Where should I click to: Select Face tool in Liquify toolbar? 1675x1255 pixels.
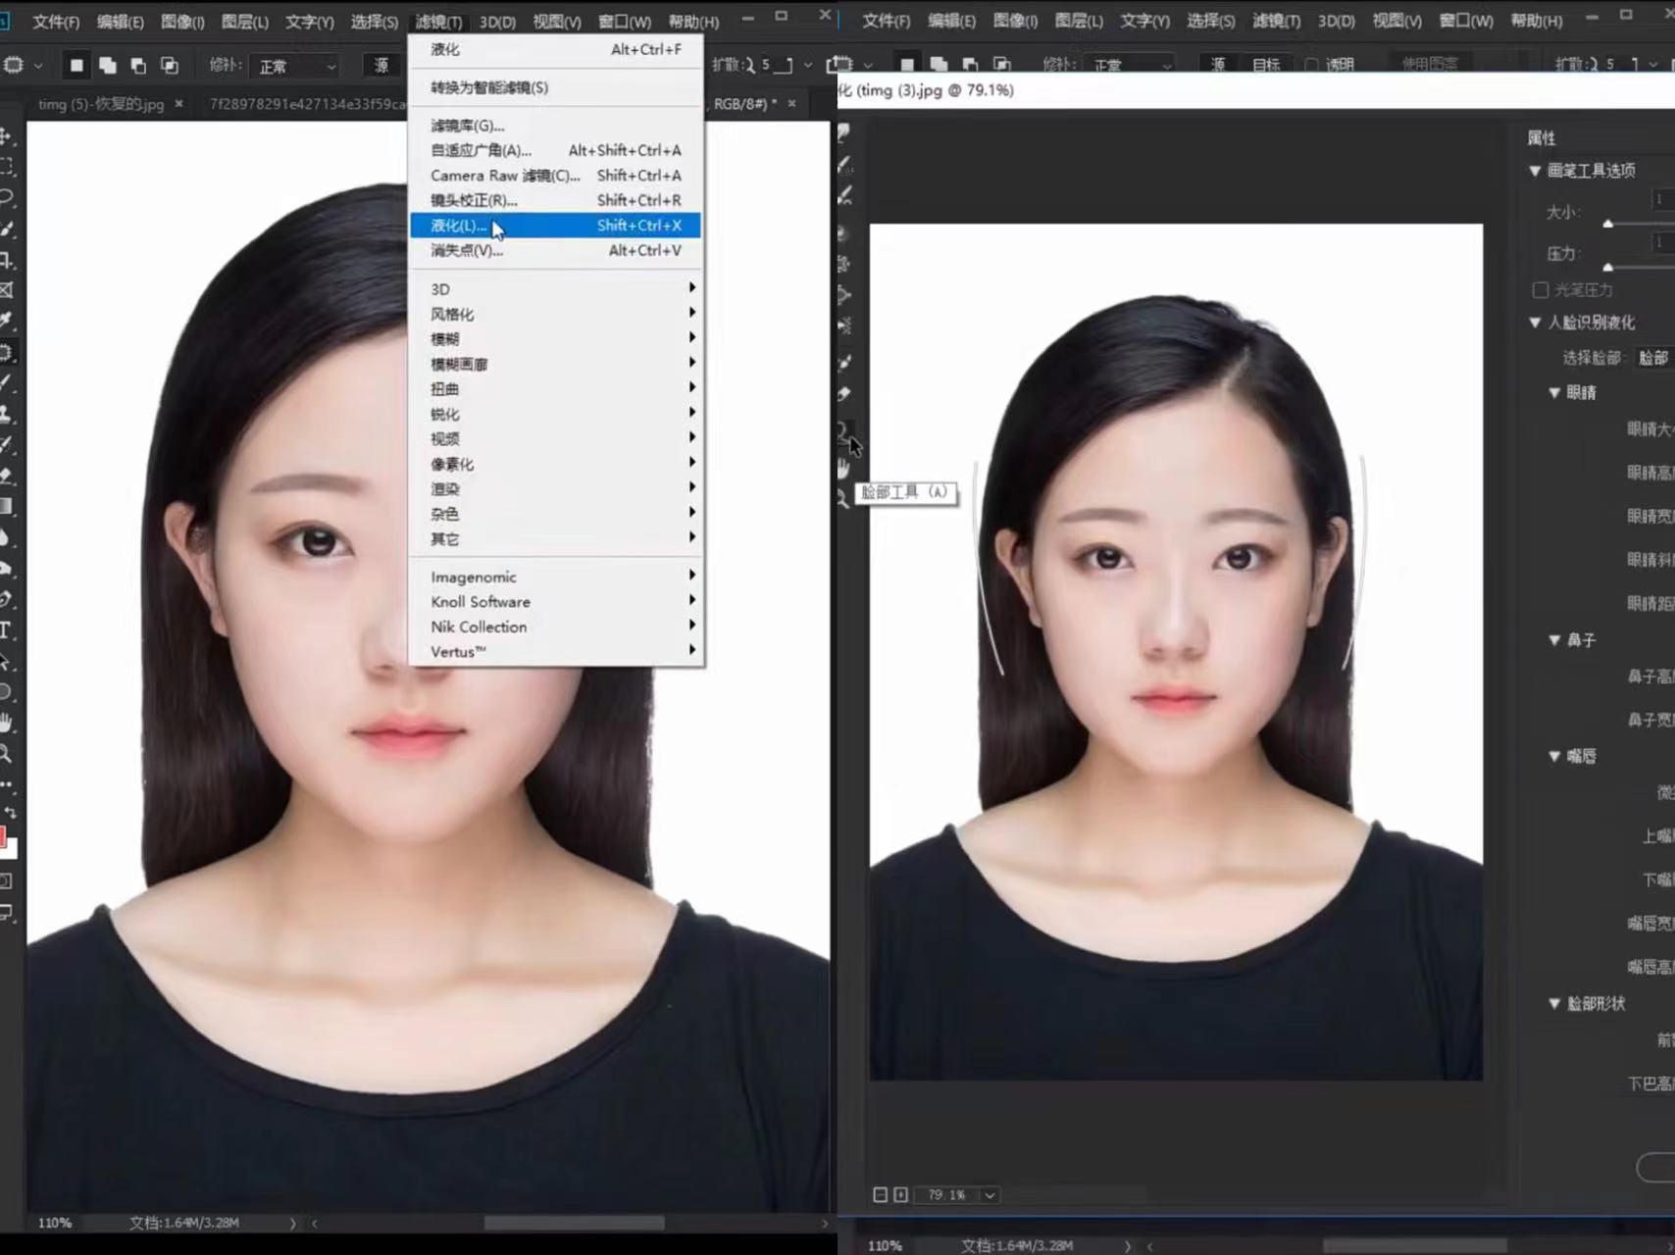pos(843,430)
